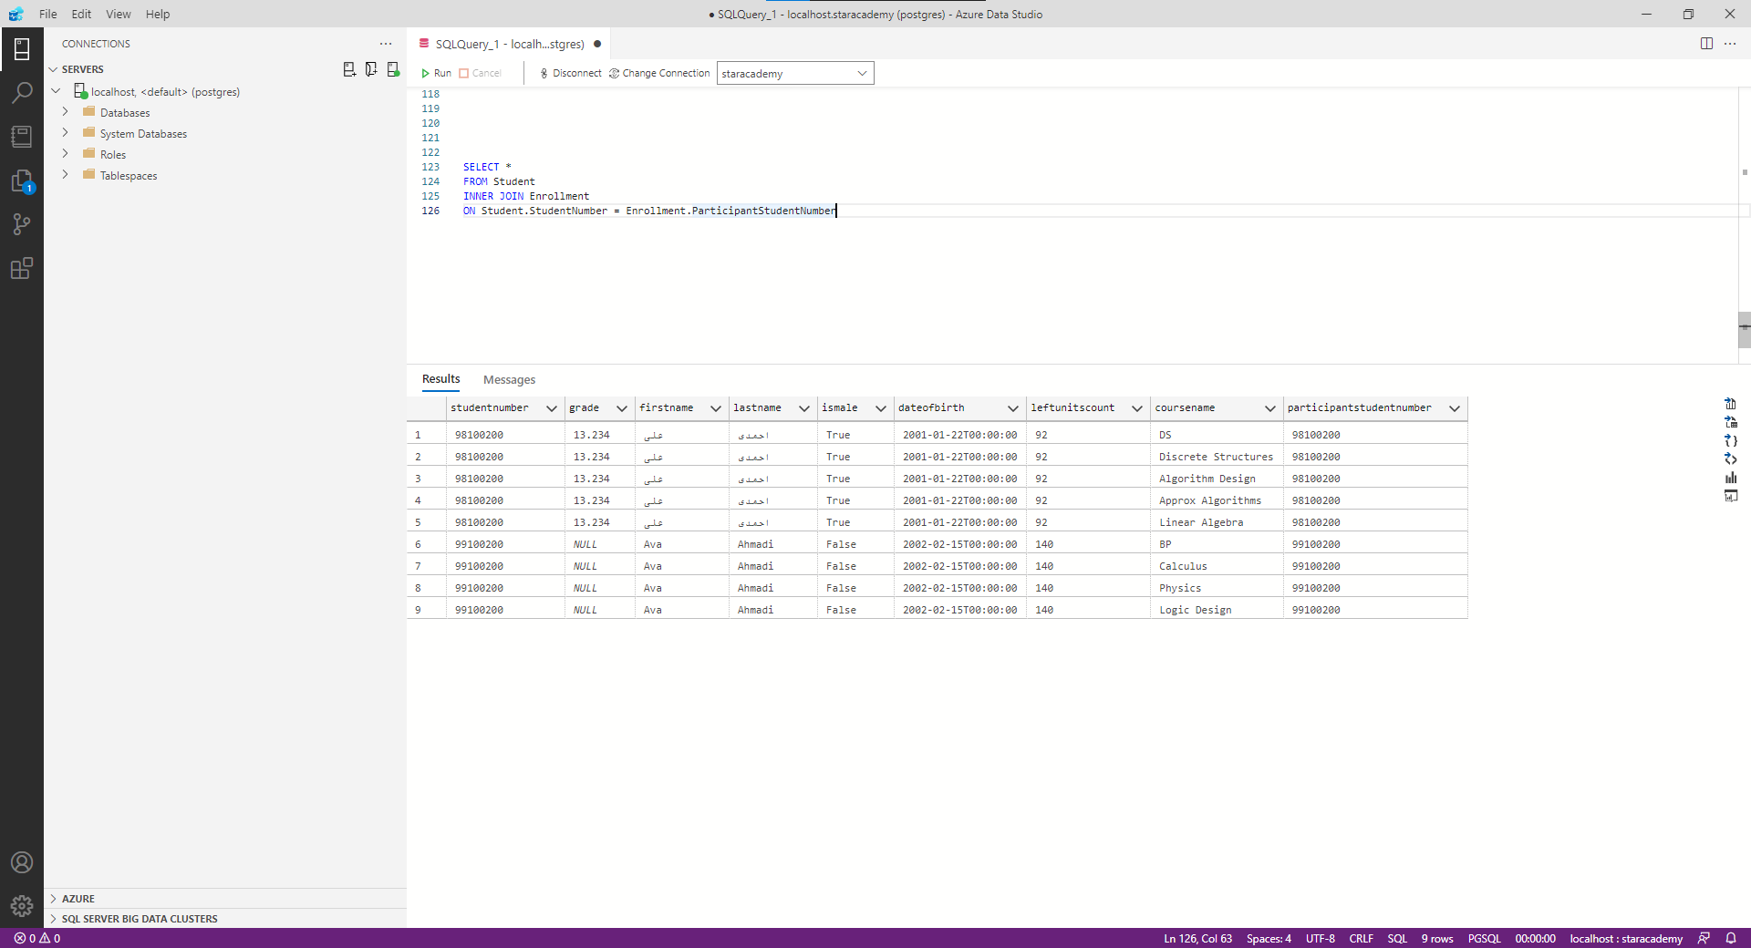Open the Accounts icon at bottom left
Viewport: 1751px width, 948px height.
(22, 862)
